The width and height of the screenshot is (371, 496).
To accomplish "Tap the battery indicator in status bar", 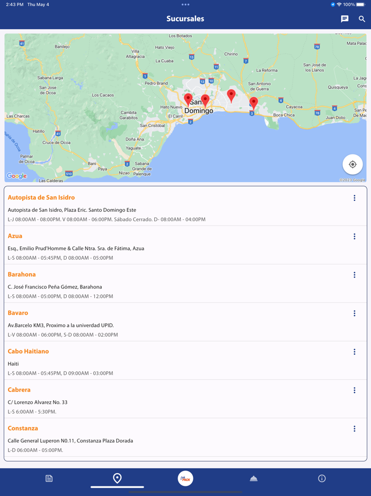I will [360, 4].
